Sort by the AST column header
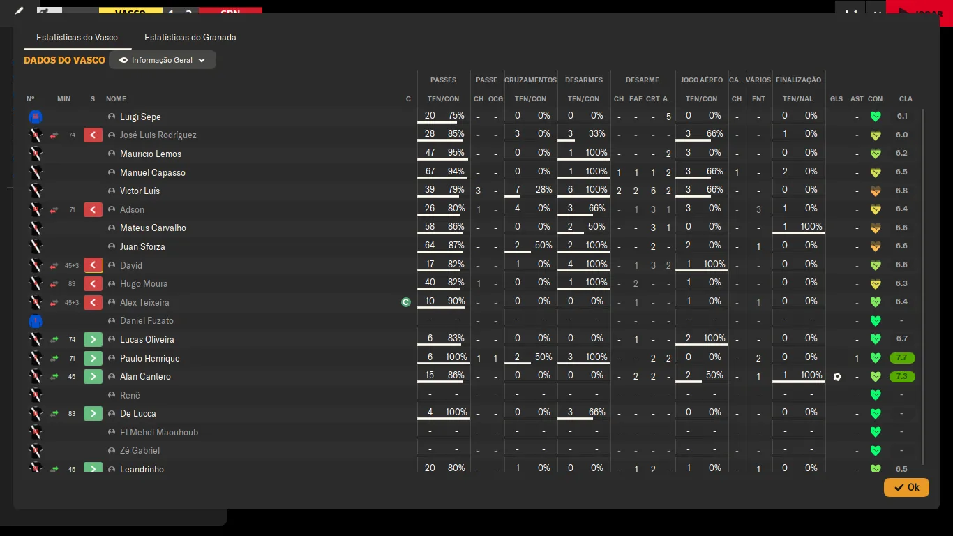The width and height of the screenshot is (953, 536). (x=857, y=99)
